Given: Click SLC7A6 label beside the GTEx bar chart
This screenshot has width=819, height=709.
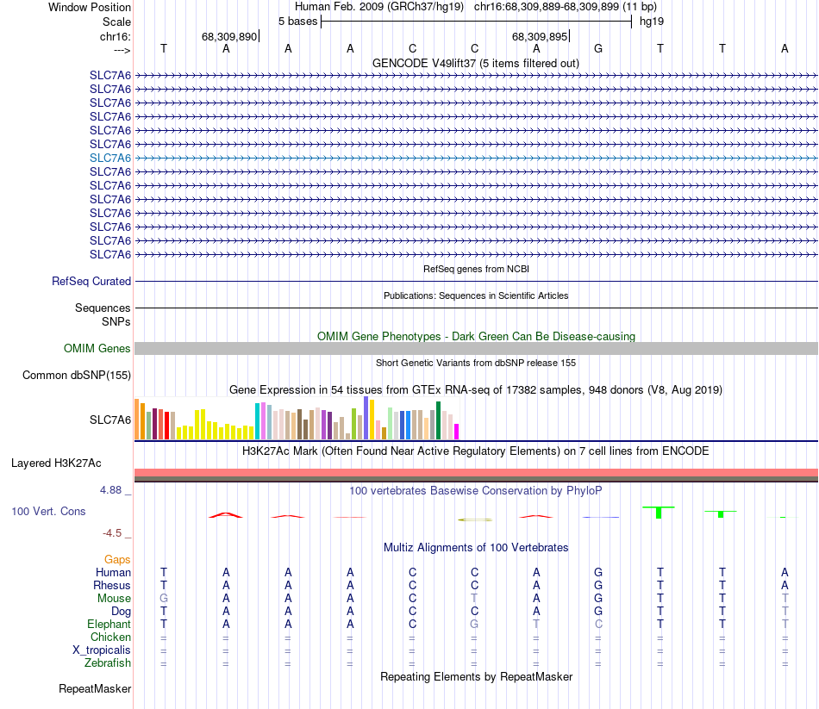Looking at the screenshot, I should 110,420.
